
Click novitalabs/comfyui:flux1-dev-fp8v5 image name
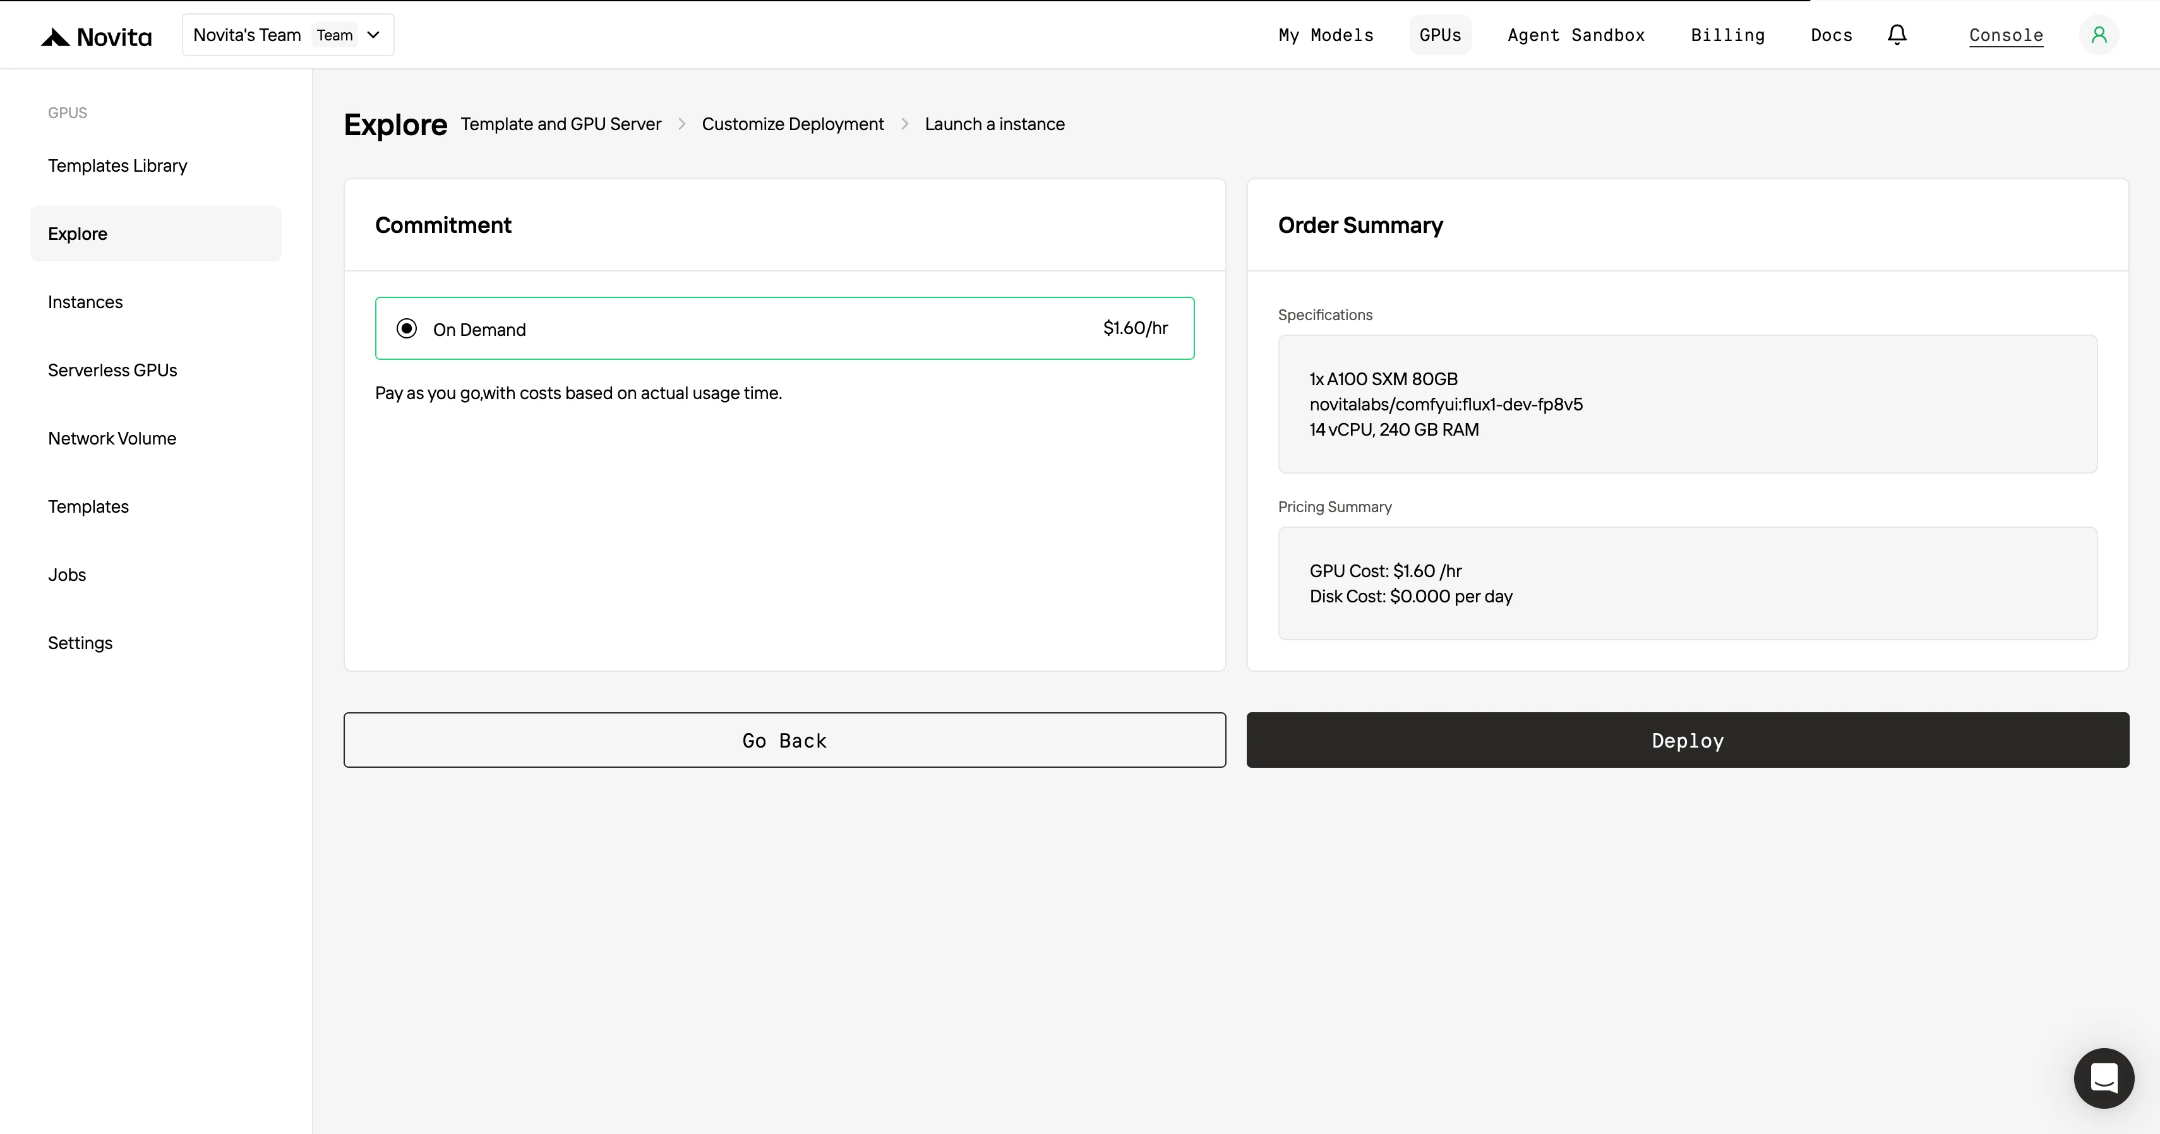click(x=1446, y=404)
